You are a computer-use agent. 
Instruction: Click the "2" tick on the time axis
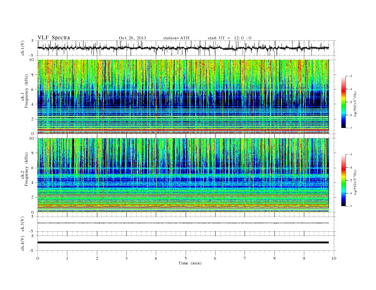point(97,258)
